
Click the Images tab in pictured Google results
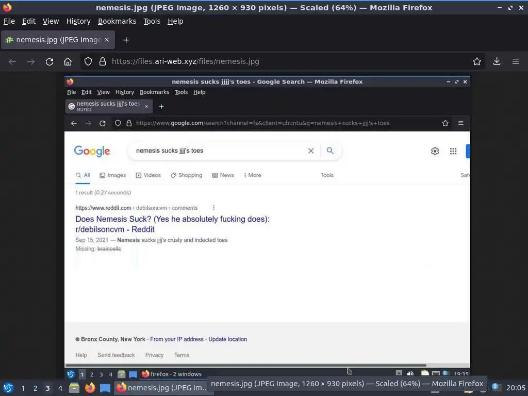112,175
